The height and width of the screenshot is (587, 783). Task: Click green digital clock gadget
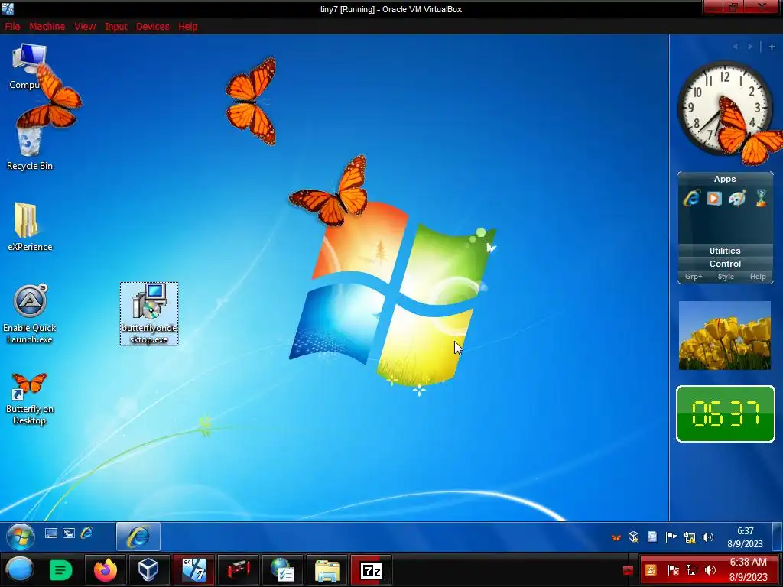tap(725, 413)
